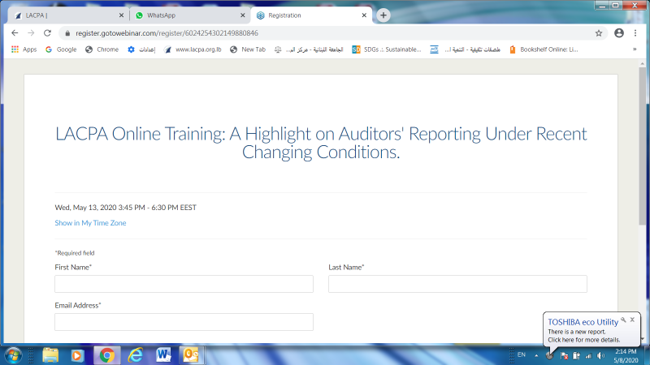Open www.lacpa.org.lb bookmark
The width and height of the screenshot is (650, 365).
[193, 49]
